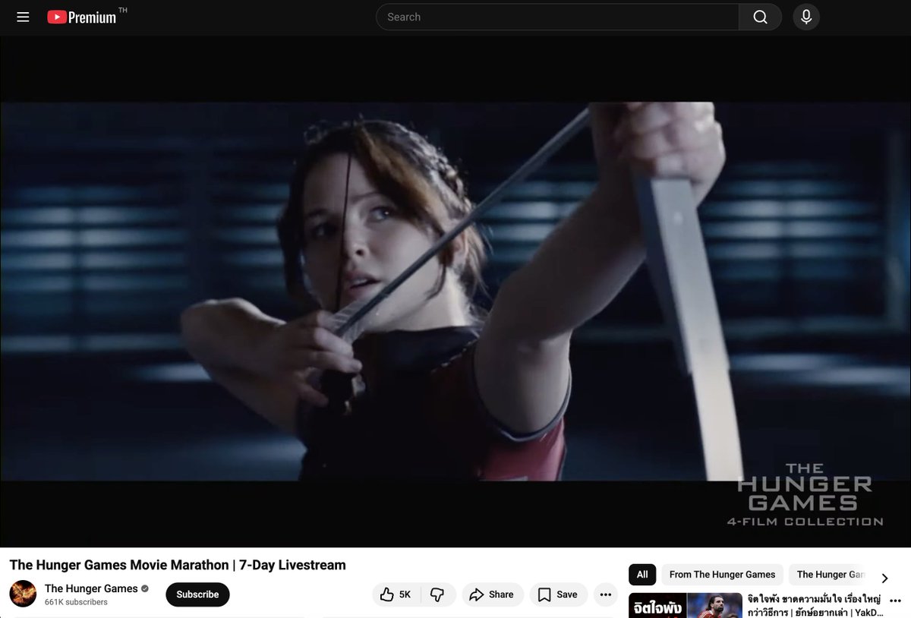
Task: Click the verified badge beside channel name
Action: pyautogui.click(x=145, y=588)
